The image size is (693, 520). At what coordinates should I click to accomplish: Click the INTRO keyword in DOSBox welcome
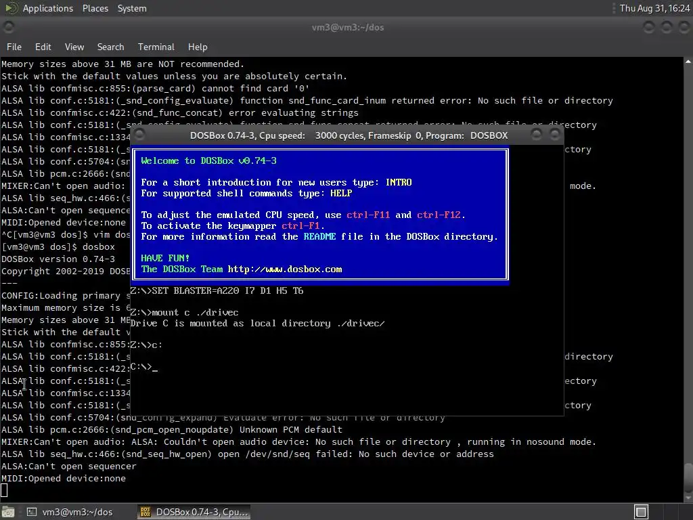coord(398,182)
